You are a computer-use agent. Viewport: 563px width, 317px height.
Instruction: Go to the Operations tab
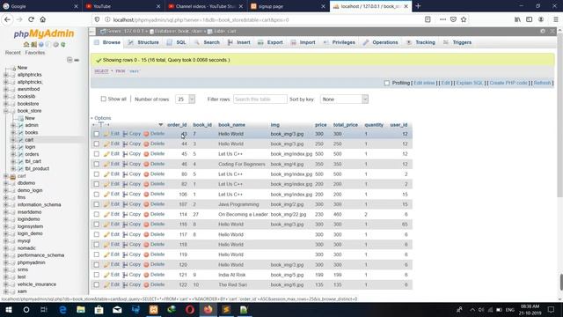pyautogui.click(x=380, y=42)
